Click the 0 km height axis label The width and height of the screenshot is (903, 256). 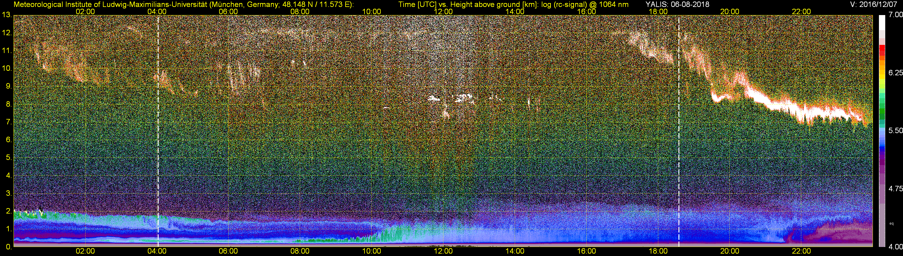point(9,247)
